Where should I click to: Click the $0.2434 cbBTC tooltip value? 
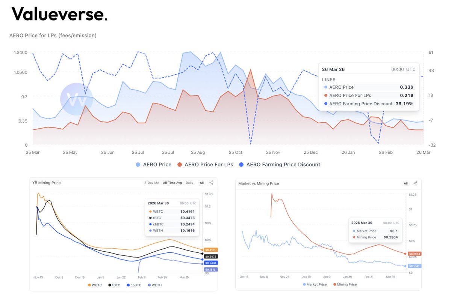click(x=188, y=224)
